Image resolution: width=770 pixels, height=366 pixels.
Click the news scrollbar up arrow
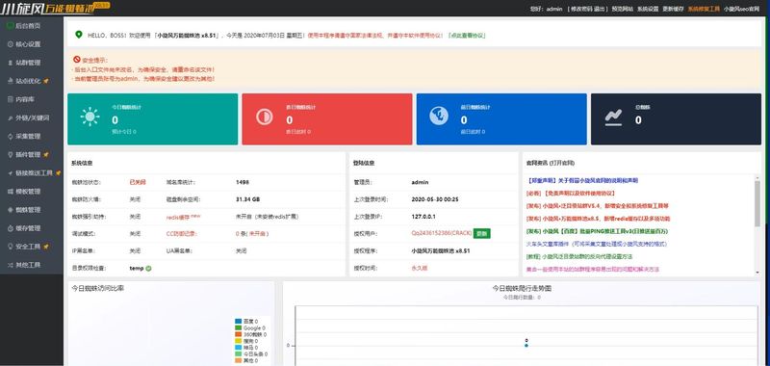(757, 177)
